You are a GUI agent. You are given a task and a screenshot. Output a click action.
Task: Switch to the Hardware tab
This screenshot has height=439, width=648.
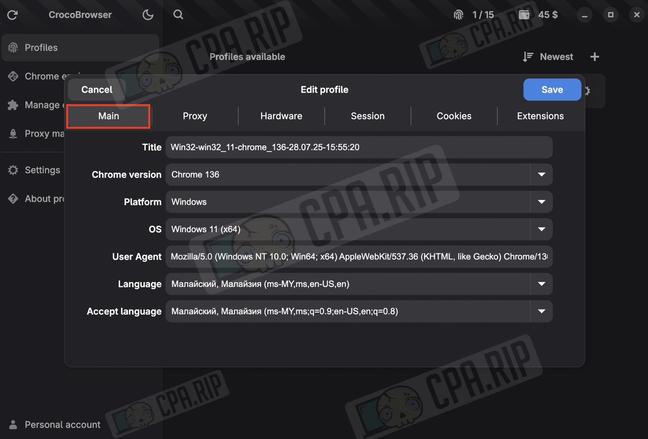281,116
